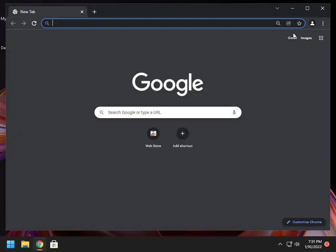This screenshot has width=336, height=252.
Task: Open File Explorer from the taskbar
Action: (x=25, y=244)
